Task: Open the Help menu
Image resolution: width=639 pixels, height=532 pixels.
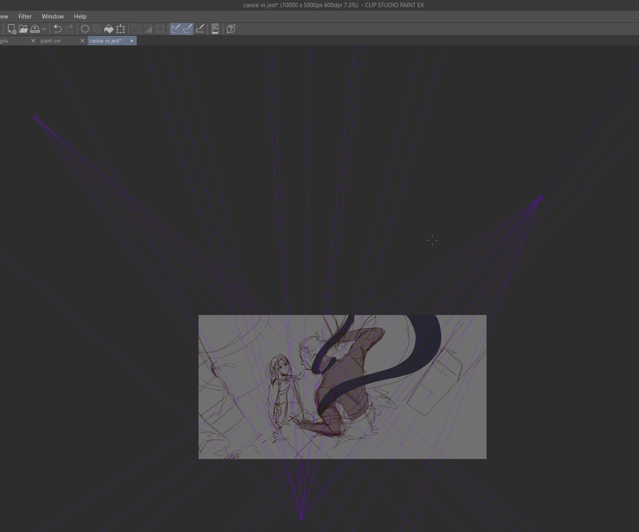Action: tap(80, 16)
